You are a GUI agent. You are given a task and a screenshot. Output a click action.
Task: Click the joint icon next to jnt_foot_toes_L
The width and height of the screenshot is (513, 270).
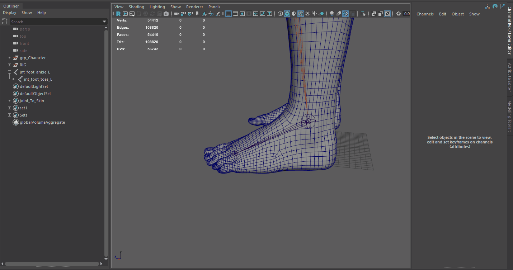20,79
